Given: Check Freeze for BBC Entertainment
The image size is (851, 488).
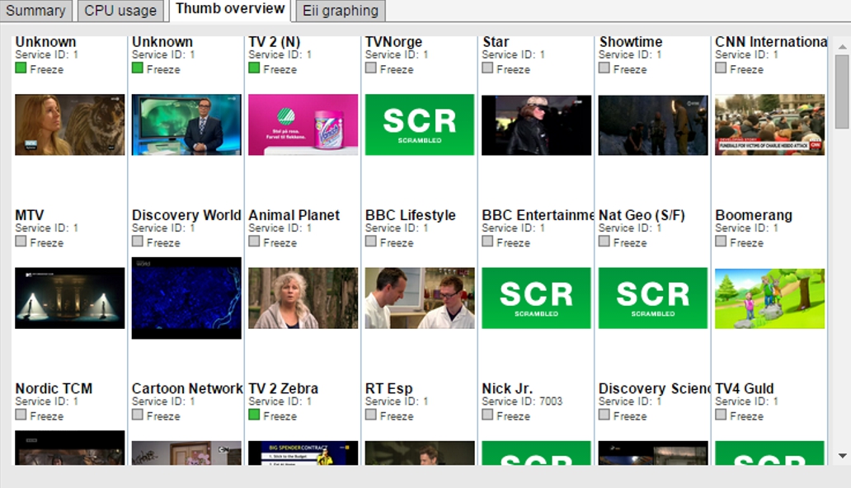Looking at the screenshot, I should coord(487,241).
